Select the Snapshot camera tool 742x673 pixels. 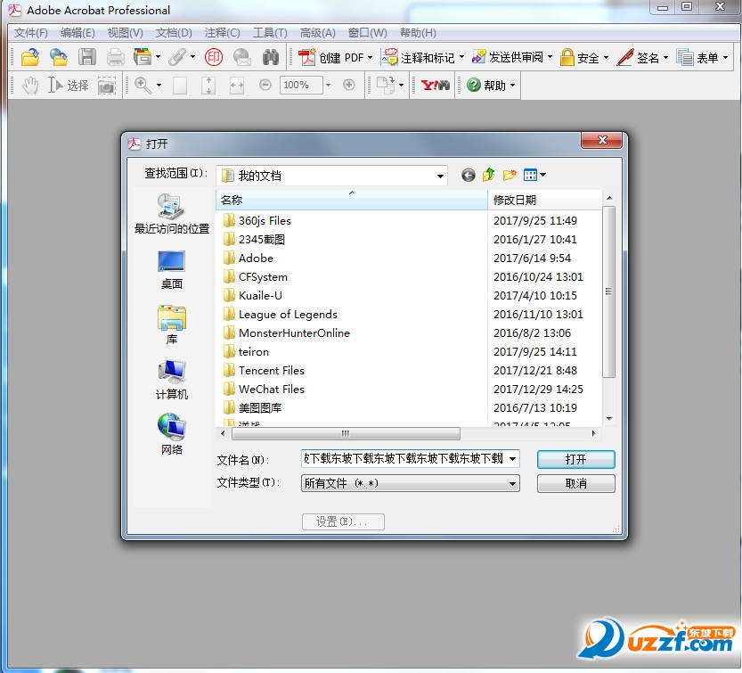click(107, 86)
